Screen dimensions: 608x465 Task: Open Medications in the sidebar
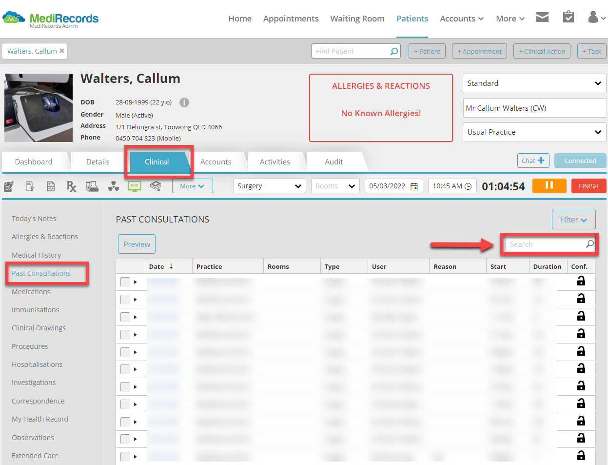(x=31, y=292)
